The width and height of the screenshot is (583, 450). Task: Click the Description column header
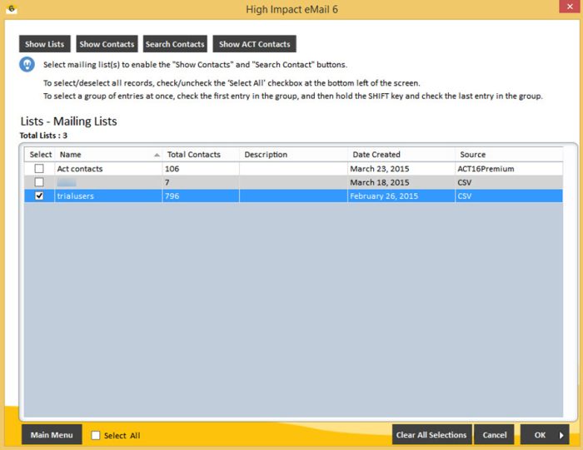point(293,155)
